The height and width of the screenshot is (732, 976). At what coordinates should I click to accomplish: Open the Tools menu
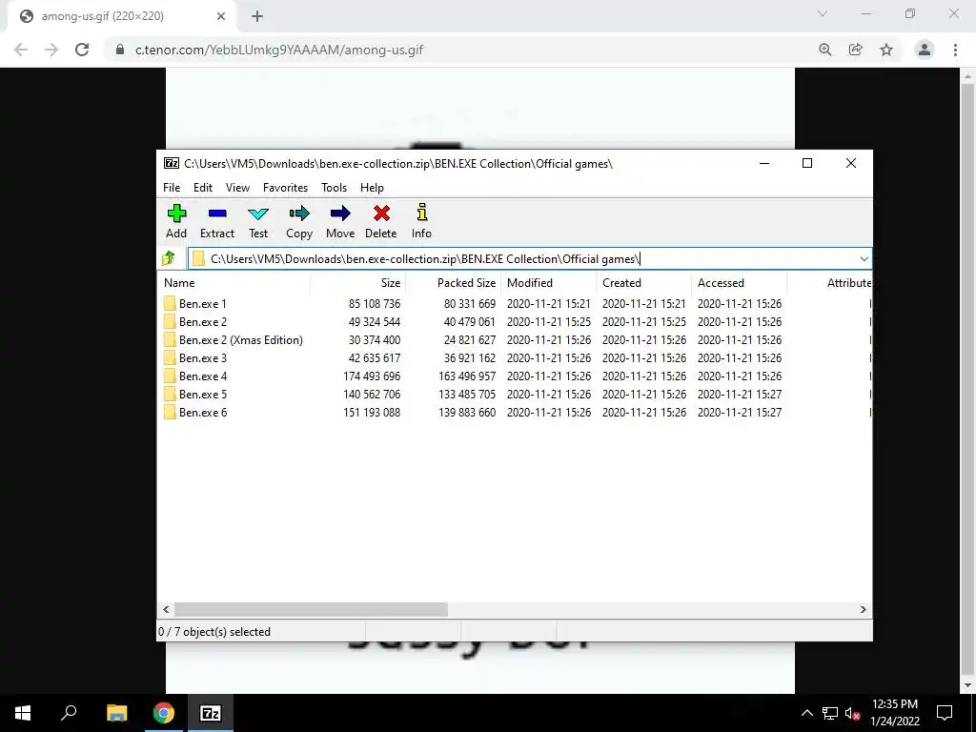point(335,188)
